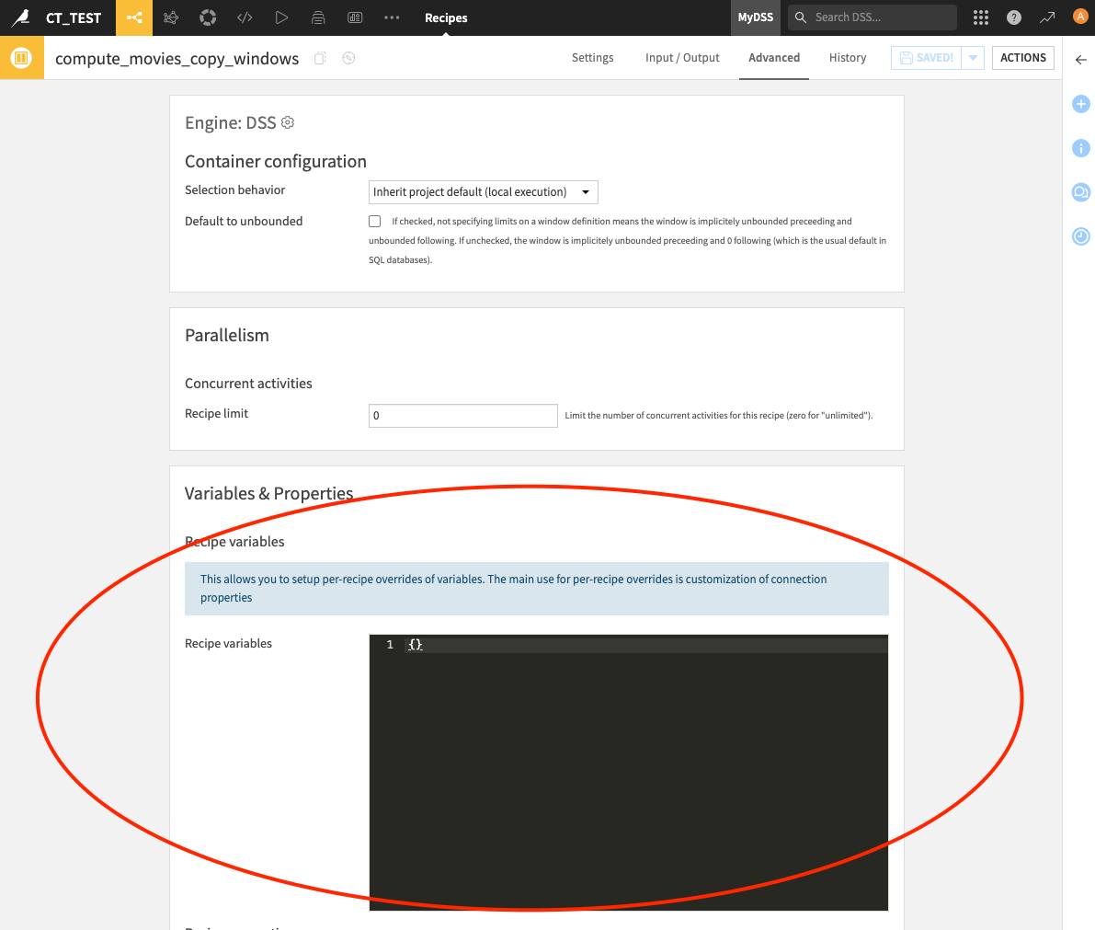Viewport: 1095px width, 930px height.
Task: Open the info details icon in sidebar
Action: 1081,148
